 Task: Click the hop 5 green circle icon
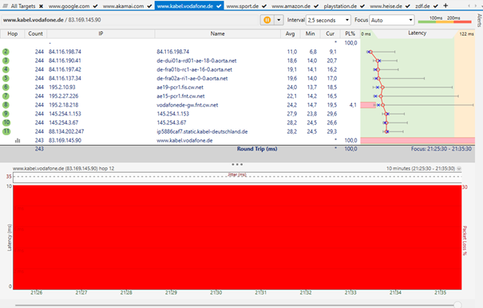(6, 78)
